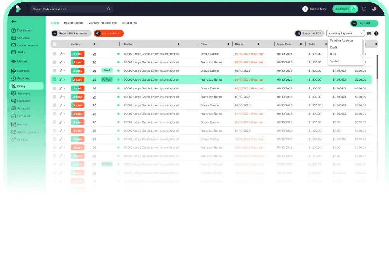The height and width of the screenshot is (266, 389).
Task: Switch to the Billable Clients tab
Action: click(x=73, y=23)
